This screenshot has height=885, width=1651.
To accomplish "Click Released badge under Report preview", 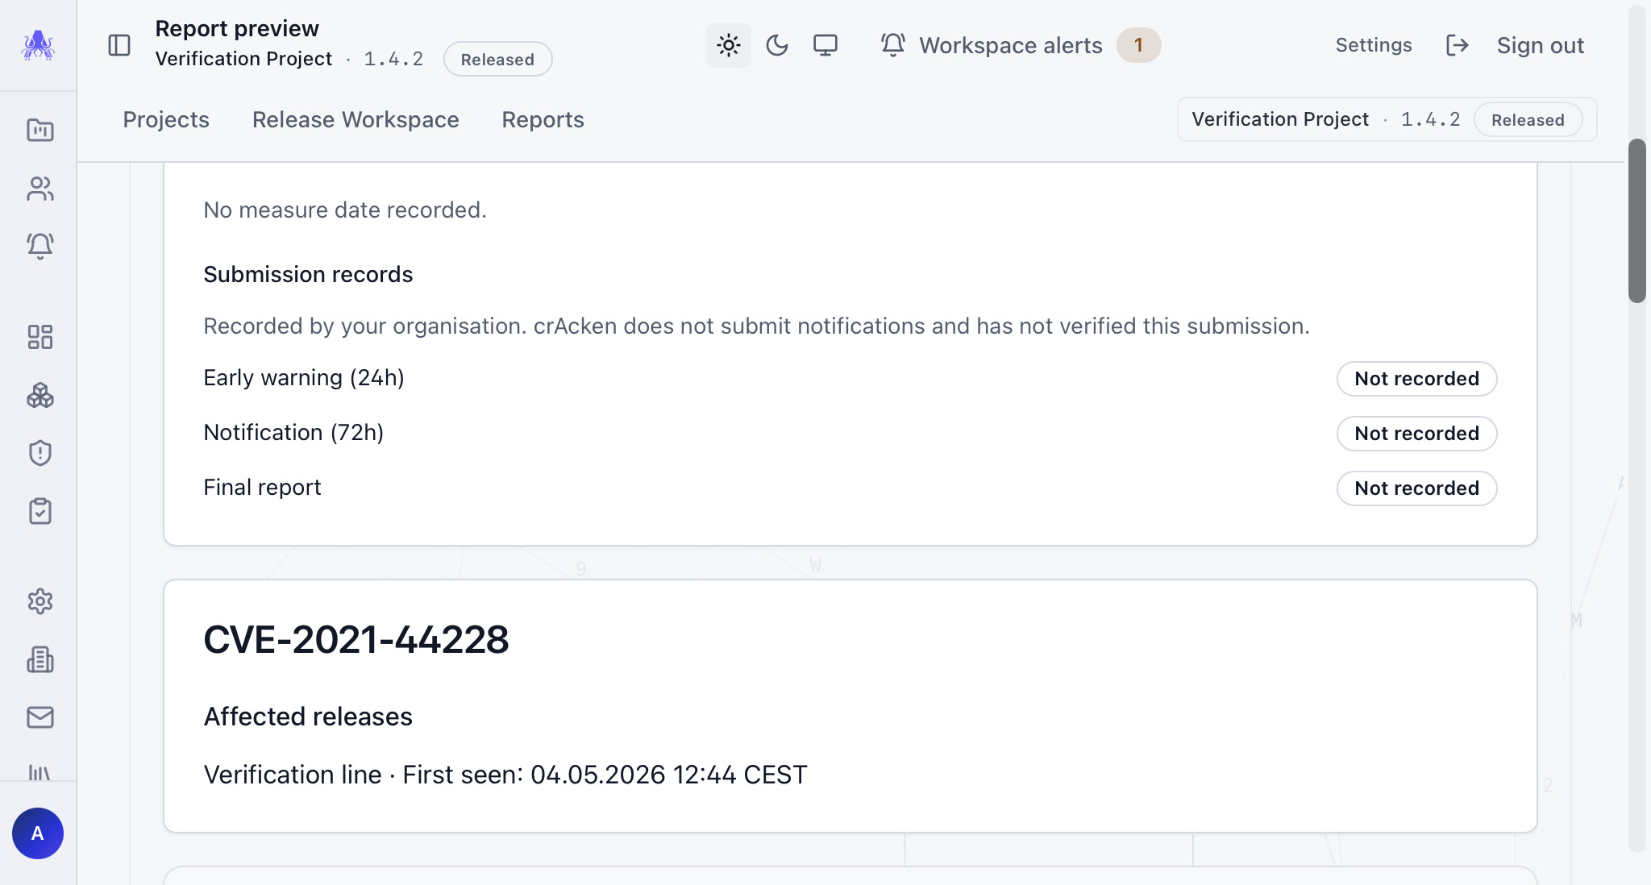I will 497,60.
